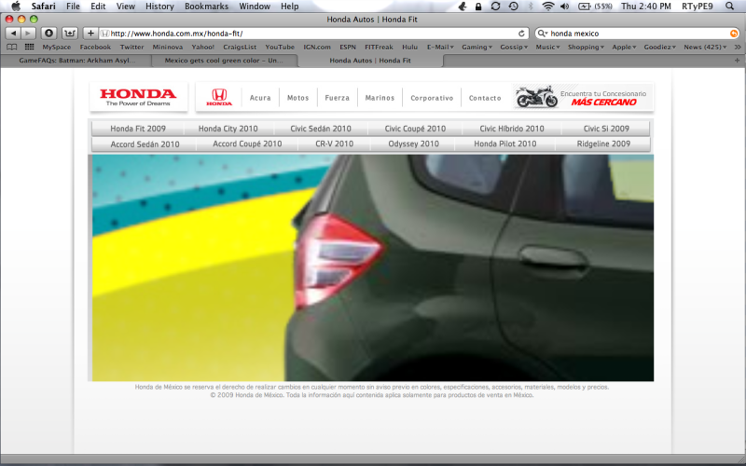The height and width of the screenshot is (466, 746).
Task: Show hidden bookmarks with the chevron icon
Action: click(x=738, y=48)
